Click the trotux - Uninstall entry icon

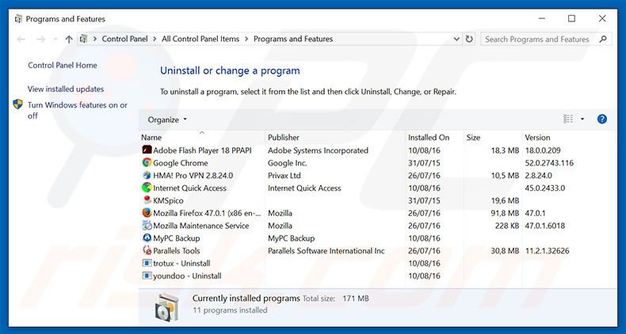click(x=147, y=263)
